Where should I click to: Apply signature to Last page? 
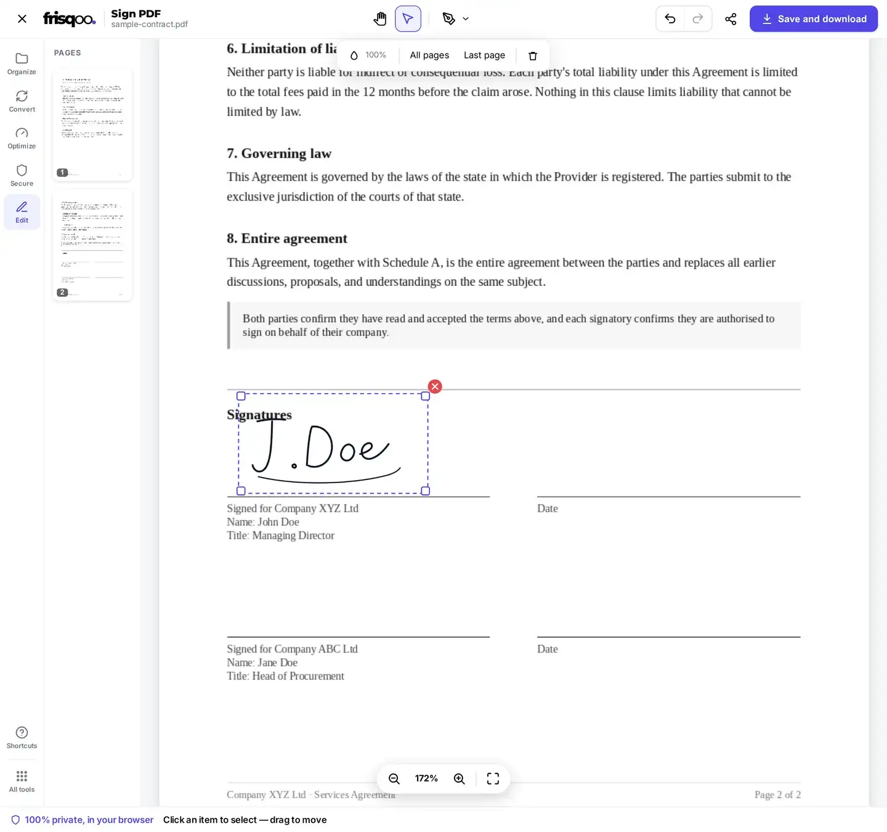[x=484, y=55]
